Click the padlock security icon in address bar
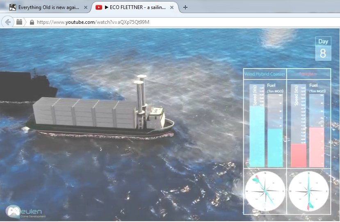This screenshot has height=222, width=340. (32, 22)
